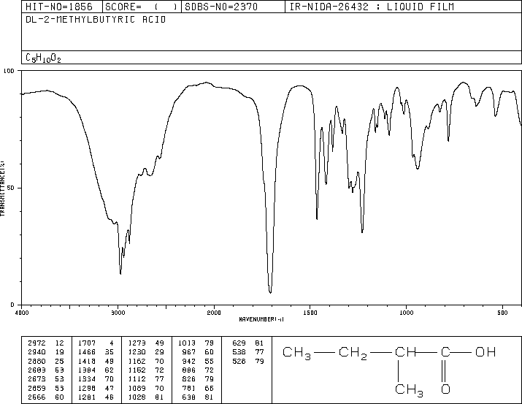Click the CH2 group in the structure

[x=353, y=353]
